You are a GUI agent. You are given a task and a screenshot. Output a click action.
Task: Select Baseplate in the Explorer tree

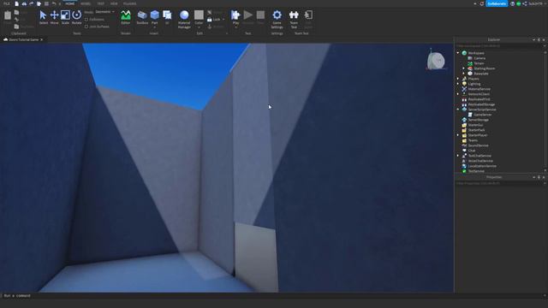click(x=481, y=74)
